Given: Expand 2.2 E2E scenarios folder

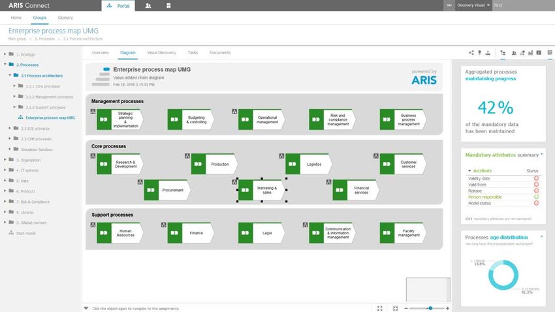Looking at the screenshot, I should (x=10, y=128).
